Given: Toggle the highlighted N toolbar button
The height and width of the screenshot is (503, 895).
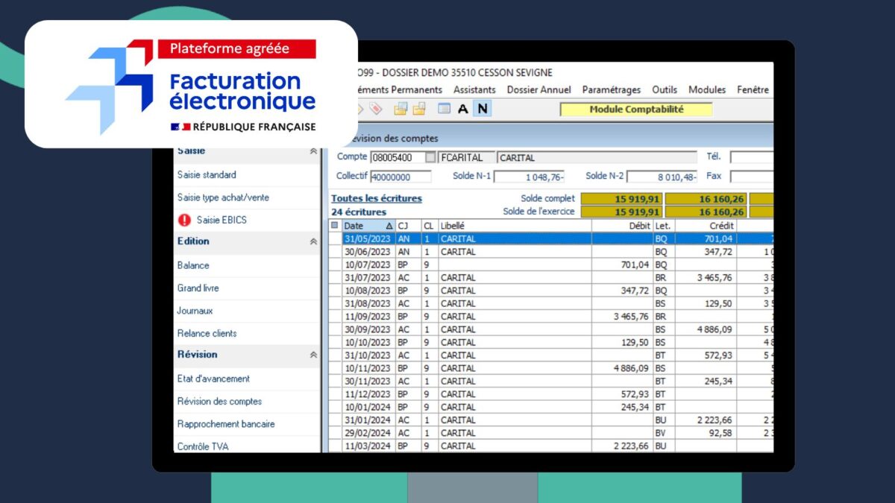Looking at the screenshot, I should [x=483, y=109].
